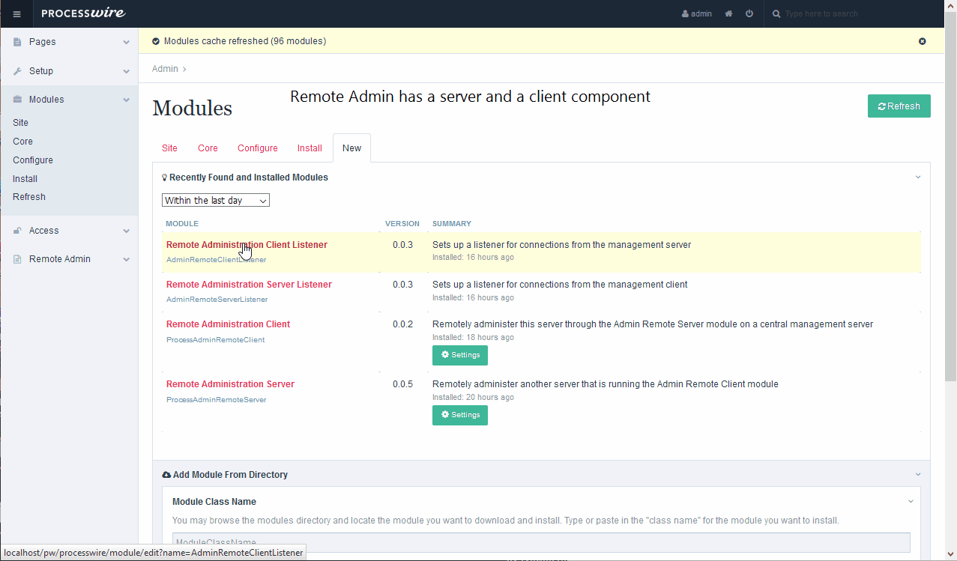
Task: Open the admin user profile link
Action: tap(697, 13)
